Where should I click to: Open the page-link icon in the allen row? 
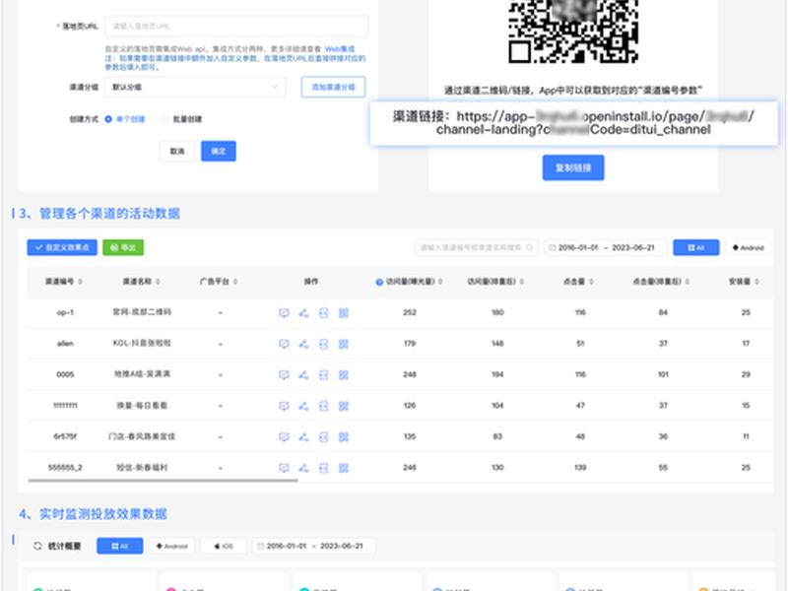pyautogui.click(x=324, y=344)
